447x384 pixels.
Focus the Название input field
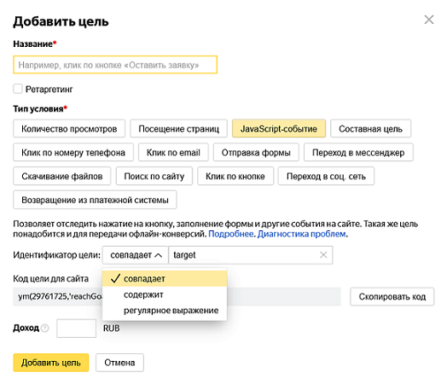point(115,65)
